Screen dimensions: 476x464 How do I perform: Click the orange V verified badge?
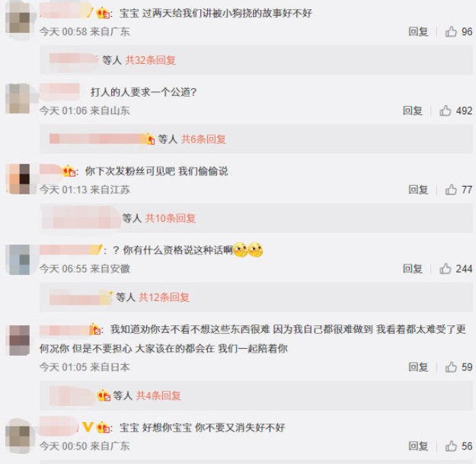click(x=88, y=427)
